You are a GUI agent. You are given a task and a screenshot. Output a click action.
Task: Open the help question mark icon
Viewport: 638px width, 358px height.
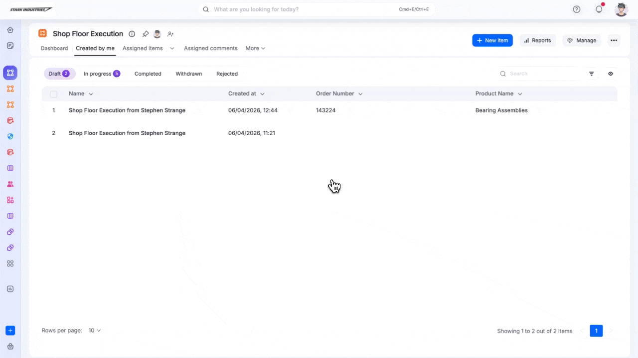coord(577,9)
